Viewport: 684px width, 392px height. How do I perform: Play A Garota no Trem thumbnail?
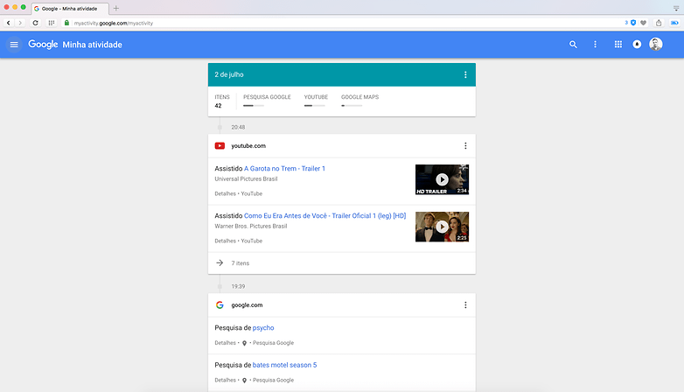click(x=442, y=179)
